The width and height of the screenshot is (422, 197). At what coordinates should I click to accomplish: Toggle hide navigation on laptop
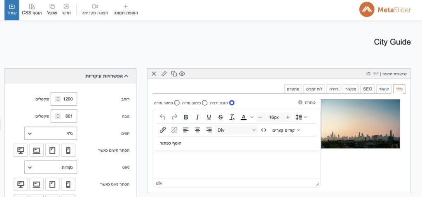pos(36,184)
